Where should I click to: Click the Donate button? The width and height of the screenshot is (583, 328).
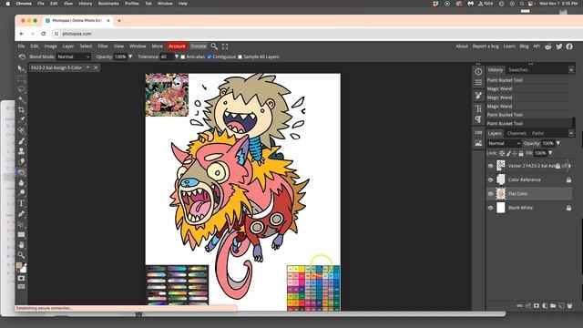point(199,46)
